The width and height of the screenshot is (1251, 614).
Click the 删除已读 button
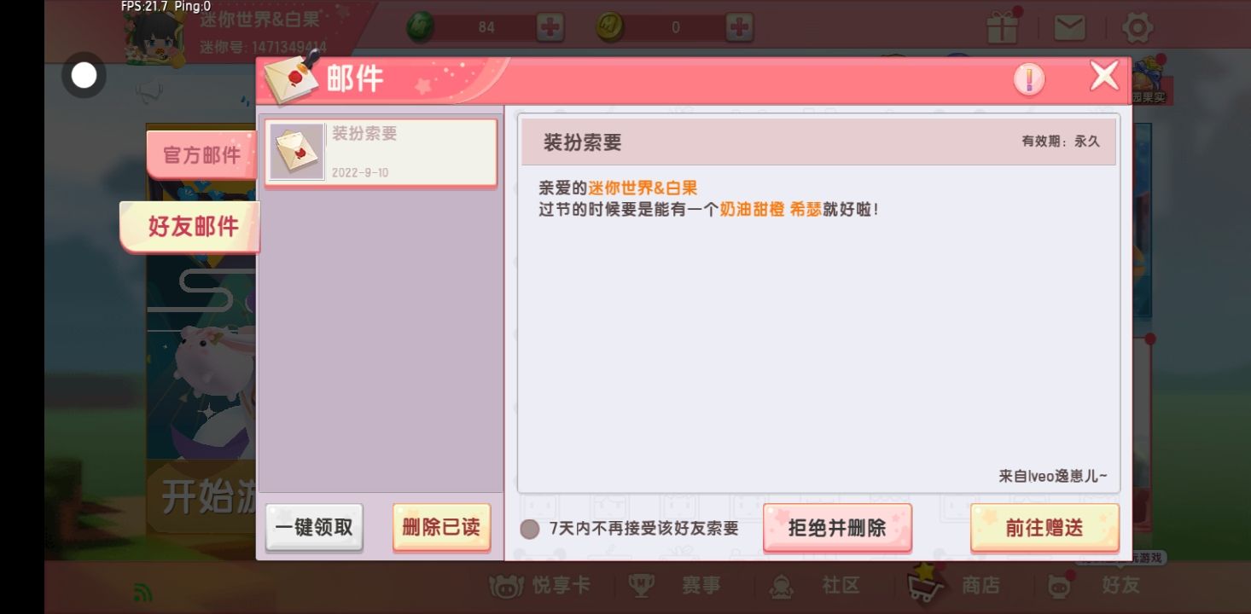[x=441, y=527]
